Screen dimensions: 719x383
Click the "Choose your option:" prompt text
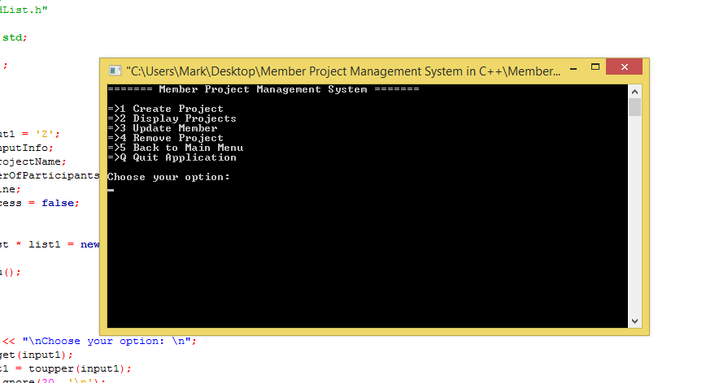[169, 177]
